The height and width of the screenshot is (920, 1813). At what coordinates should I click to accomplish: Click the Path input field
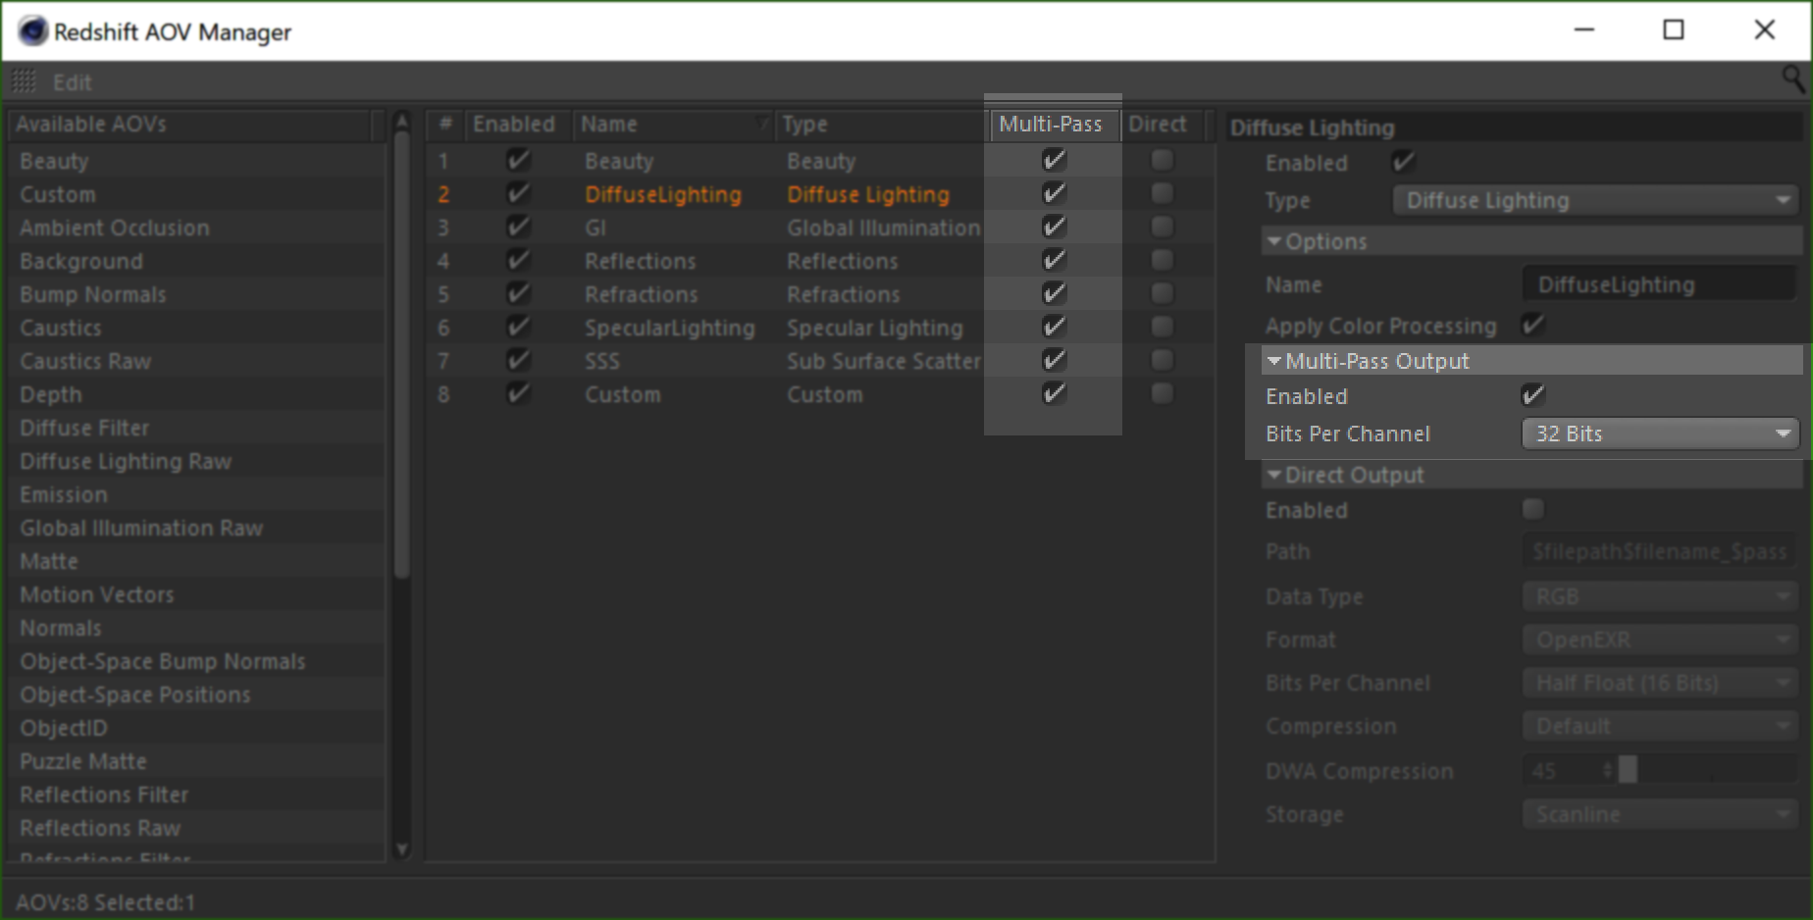(1660, 551)
